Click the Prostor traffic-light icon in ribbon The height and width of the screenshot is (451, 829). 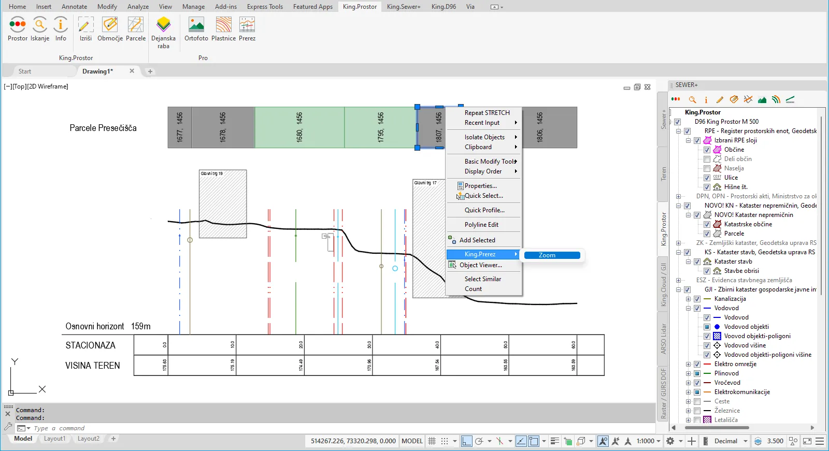point(18,25)
